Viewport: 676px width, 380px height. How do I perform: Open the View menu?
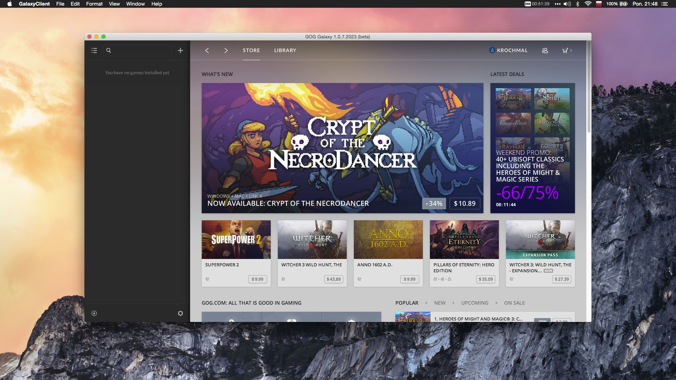pos(114,4)
